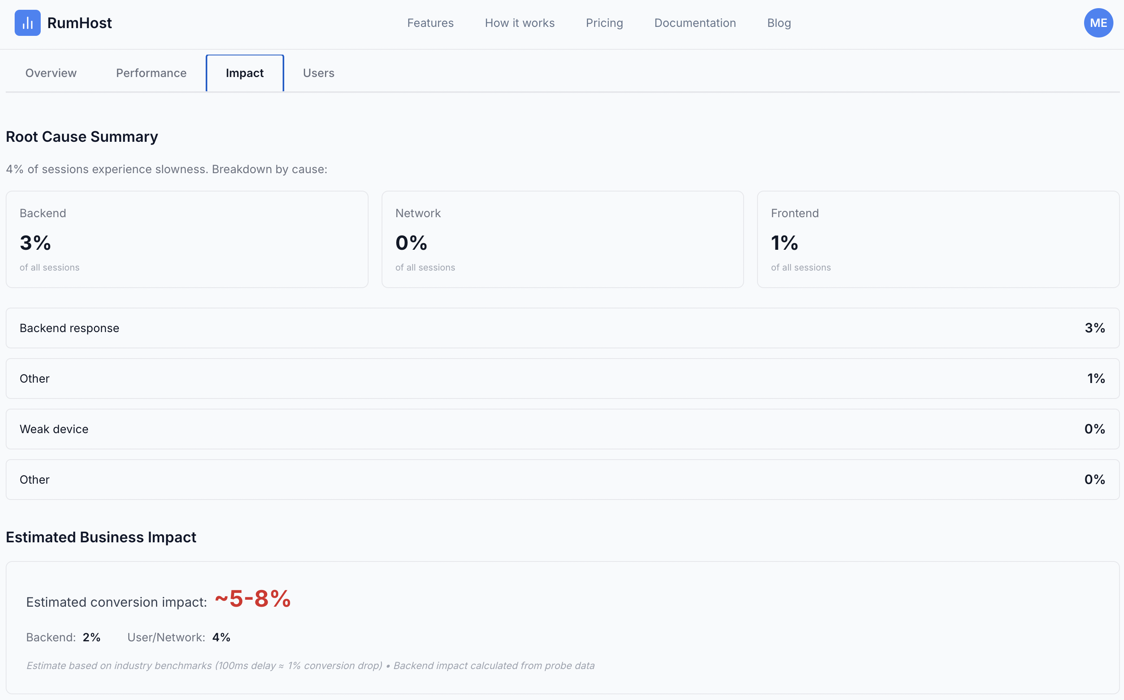Select the Impact tab
Viewport: 1124px width, 700px height.
(x=244, y=73)
